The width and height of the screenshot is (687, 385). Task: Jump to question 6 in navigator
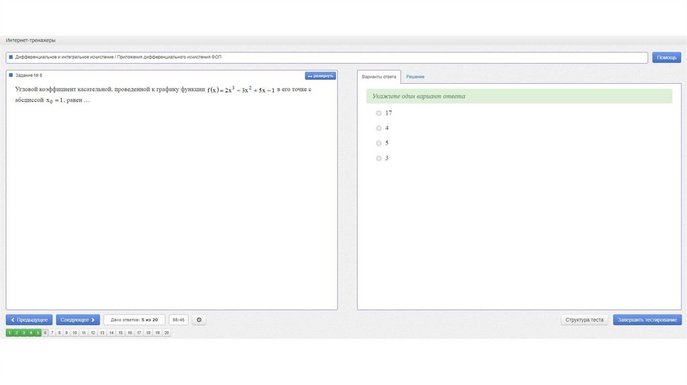(x=45, y=333)
